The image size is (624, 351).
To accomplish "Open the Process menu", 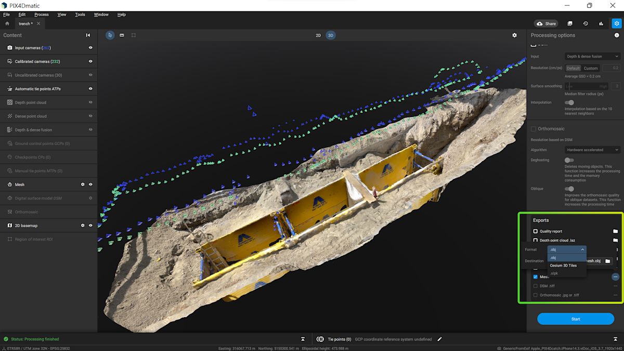I will (41, 14).
